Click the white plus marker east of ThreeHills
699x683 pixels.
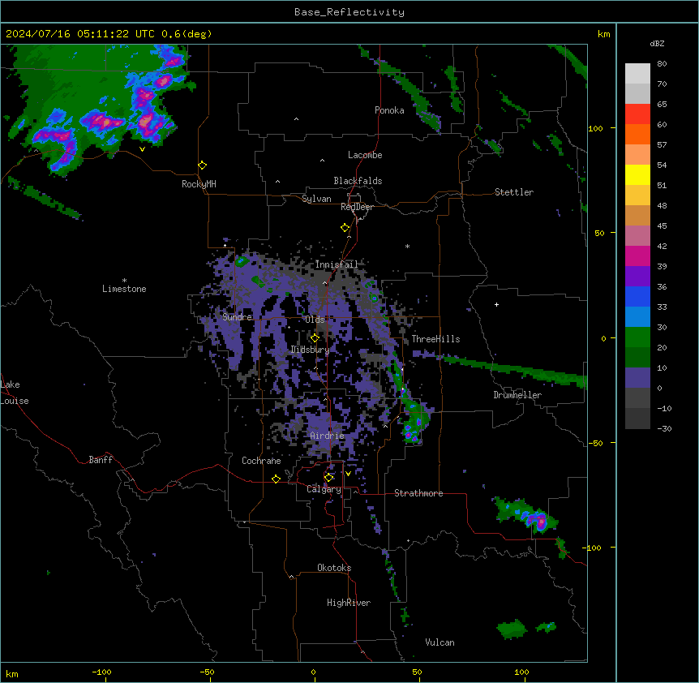pyautogui.click(x=496, y=304)
